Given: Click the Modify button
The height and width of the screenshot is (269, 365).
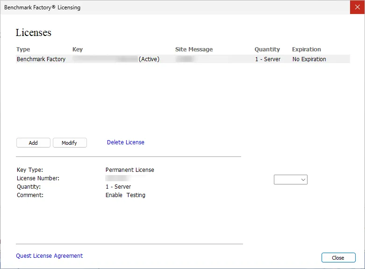Looking at the screenshot, I should (x=70, y=142).
